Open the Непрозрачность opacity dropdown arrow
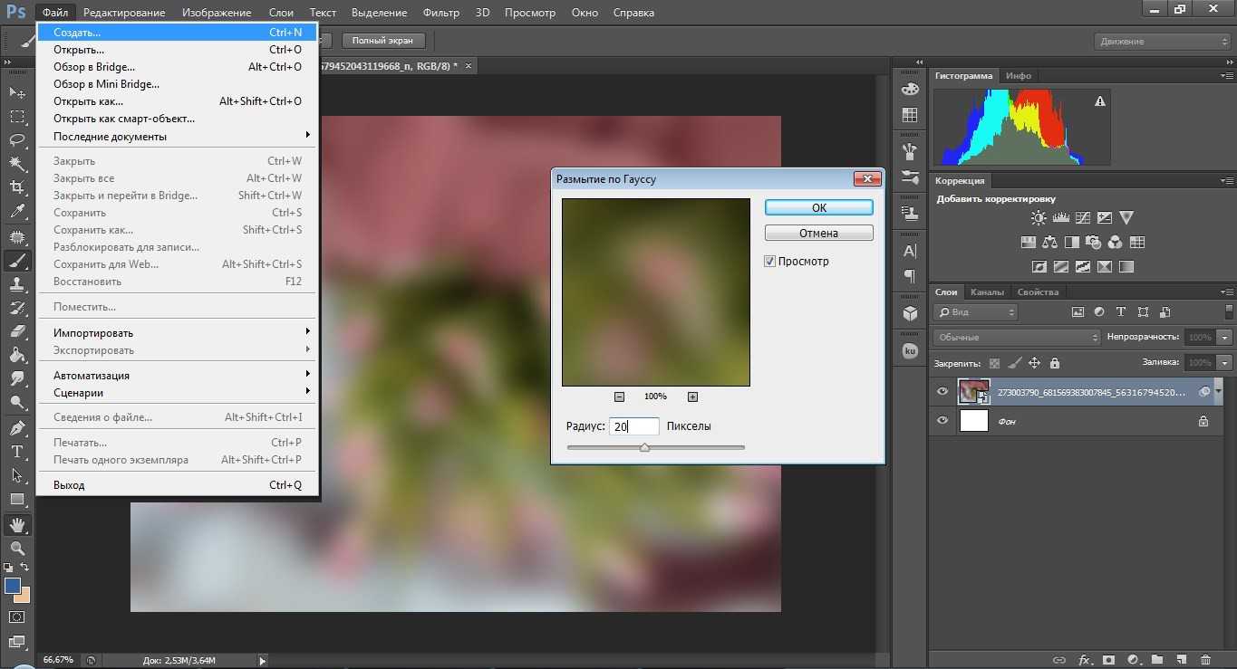Screen dimensions: 1237x669 click(x=1225, y=337)
